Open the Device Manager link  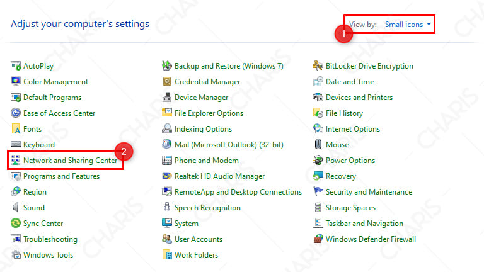[201, 98]
